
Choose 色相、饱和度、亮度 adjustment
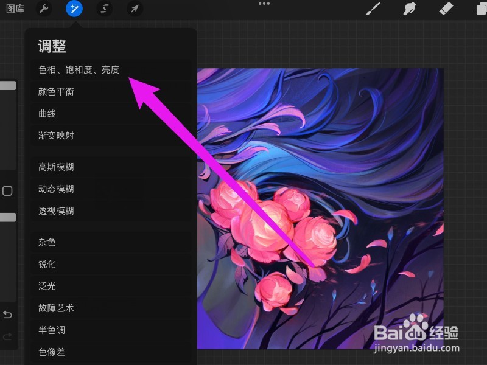pos(111,69)
